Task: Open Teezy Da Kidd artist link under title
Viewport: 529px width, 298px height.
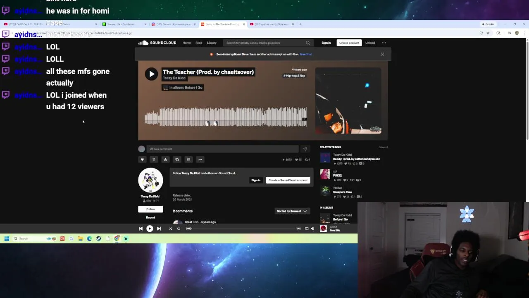Action: point(174,78)
